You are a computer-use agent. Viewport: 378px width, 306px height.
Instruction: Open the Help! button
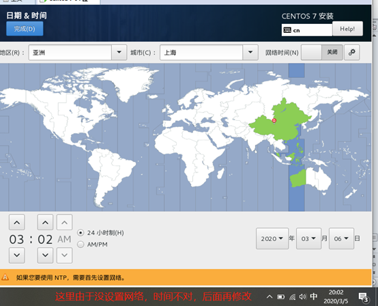(x=347, y=29)
